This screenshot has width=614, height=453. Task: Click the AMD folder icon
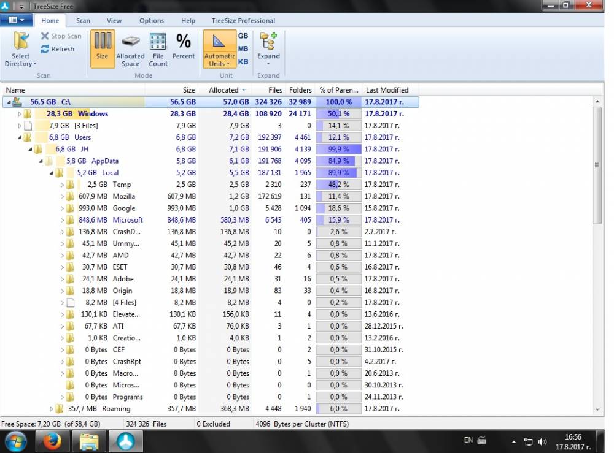pos(70,255)
